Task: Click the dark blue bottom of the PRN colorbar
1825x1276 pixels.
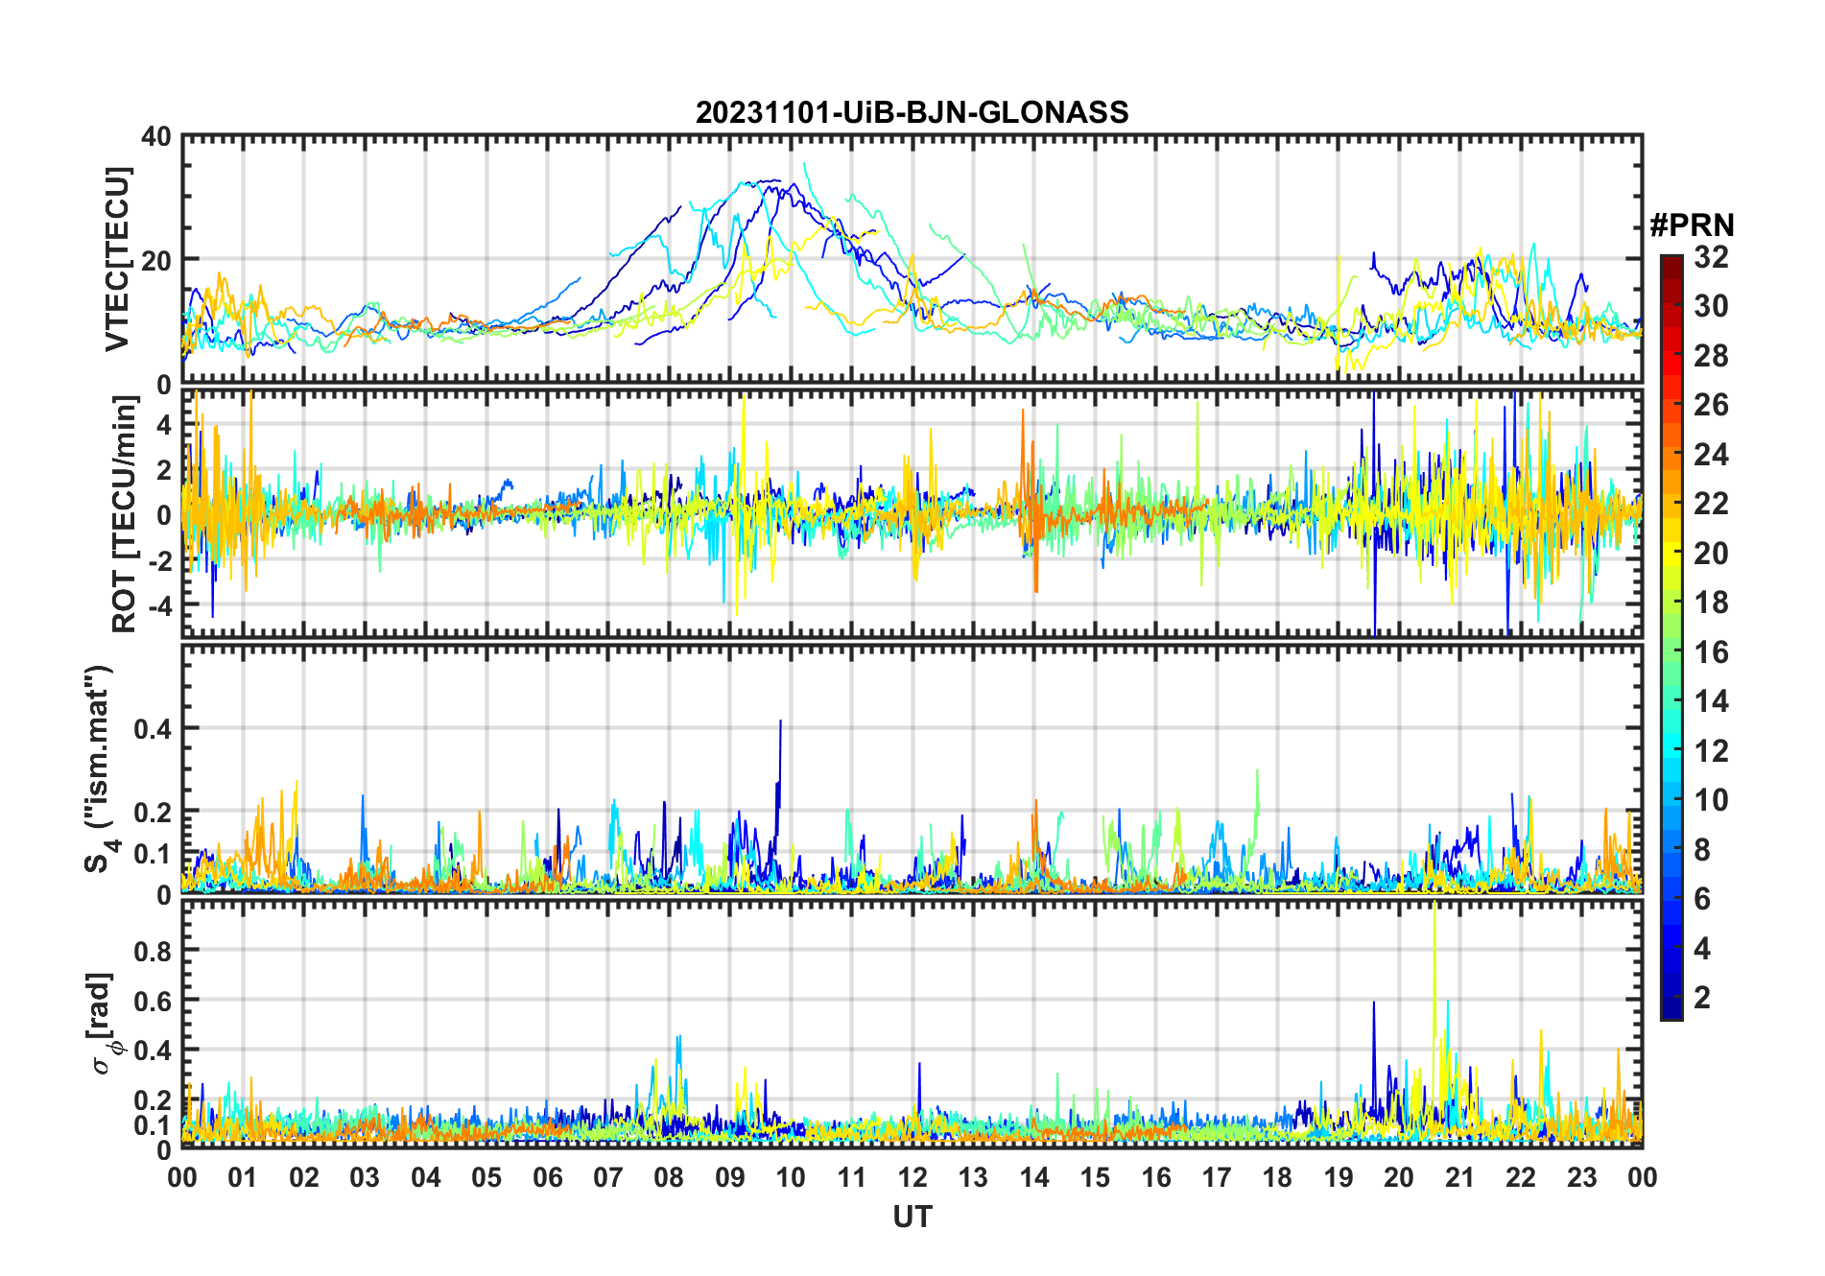Action: click(x=1671, y=1007)
